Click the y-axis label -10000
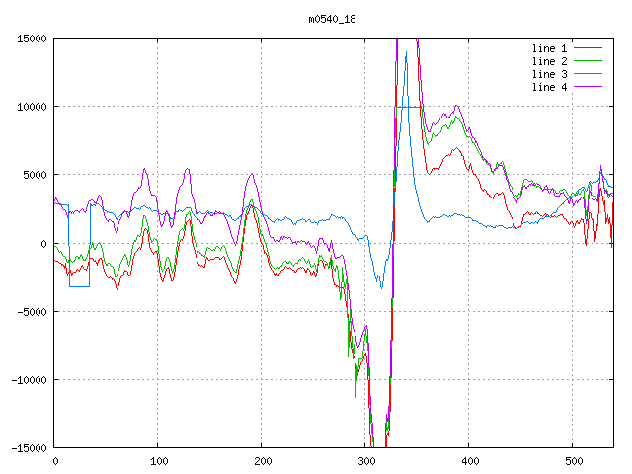The image size is (632, 474). [29, 379]
